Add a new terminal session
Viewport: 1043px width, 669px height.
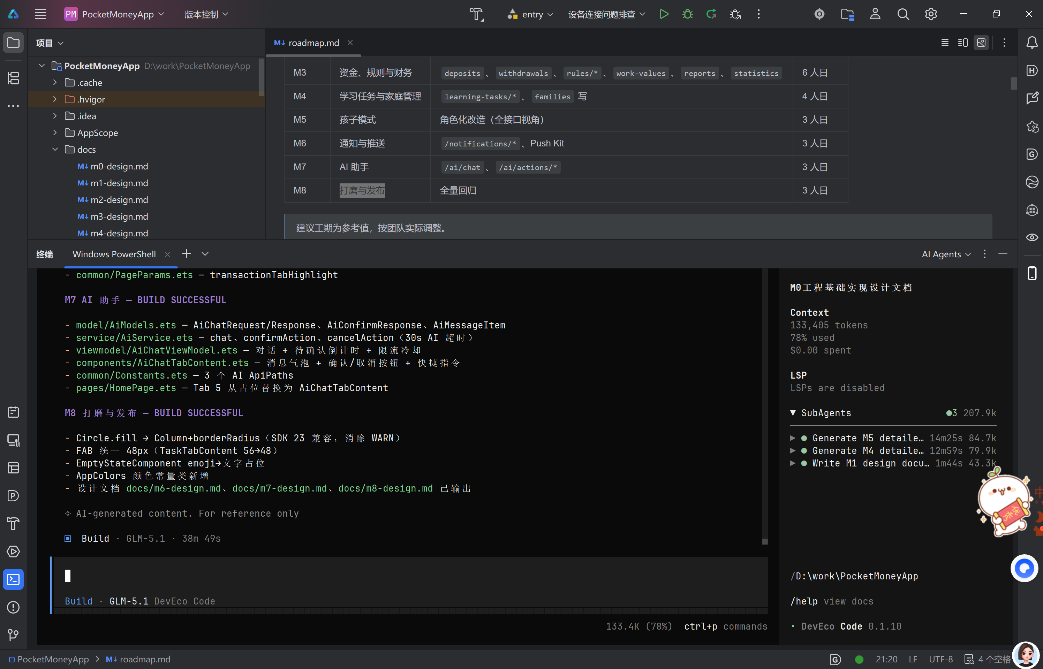[x=186, y=254]
